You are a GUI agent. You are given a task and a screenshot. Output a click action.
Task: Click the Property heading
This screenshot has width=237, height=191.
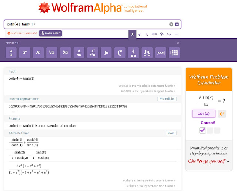pos(14,118)
